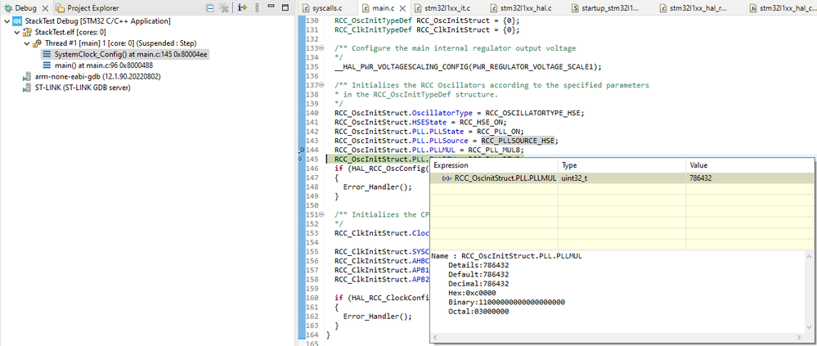Image resolution: width=817 pixels, height=346 pixels.
Task: Click the bug icon on Debug tab
Action: point(8,8)
